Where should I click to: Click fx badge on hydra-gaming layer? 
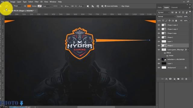[x=186, y=49]
